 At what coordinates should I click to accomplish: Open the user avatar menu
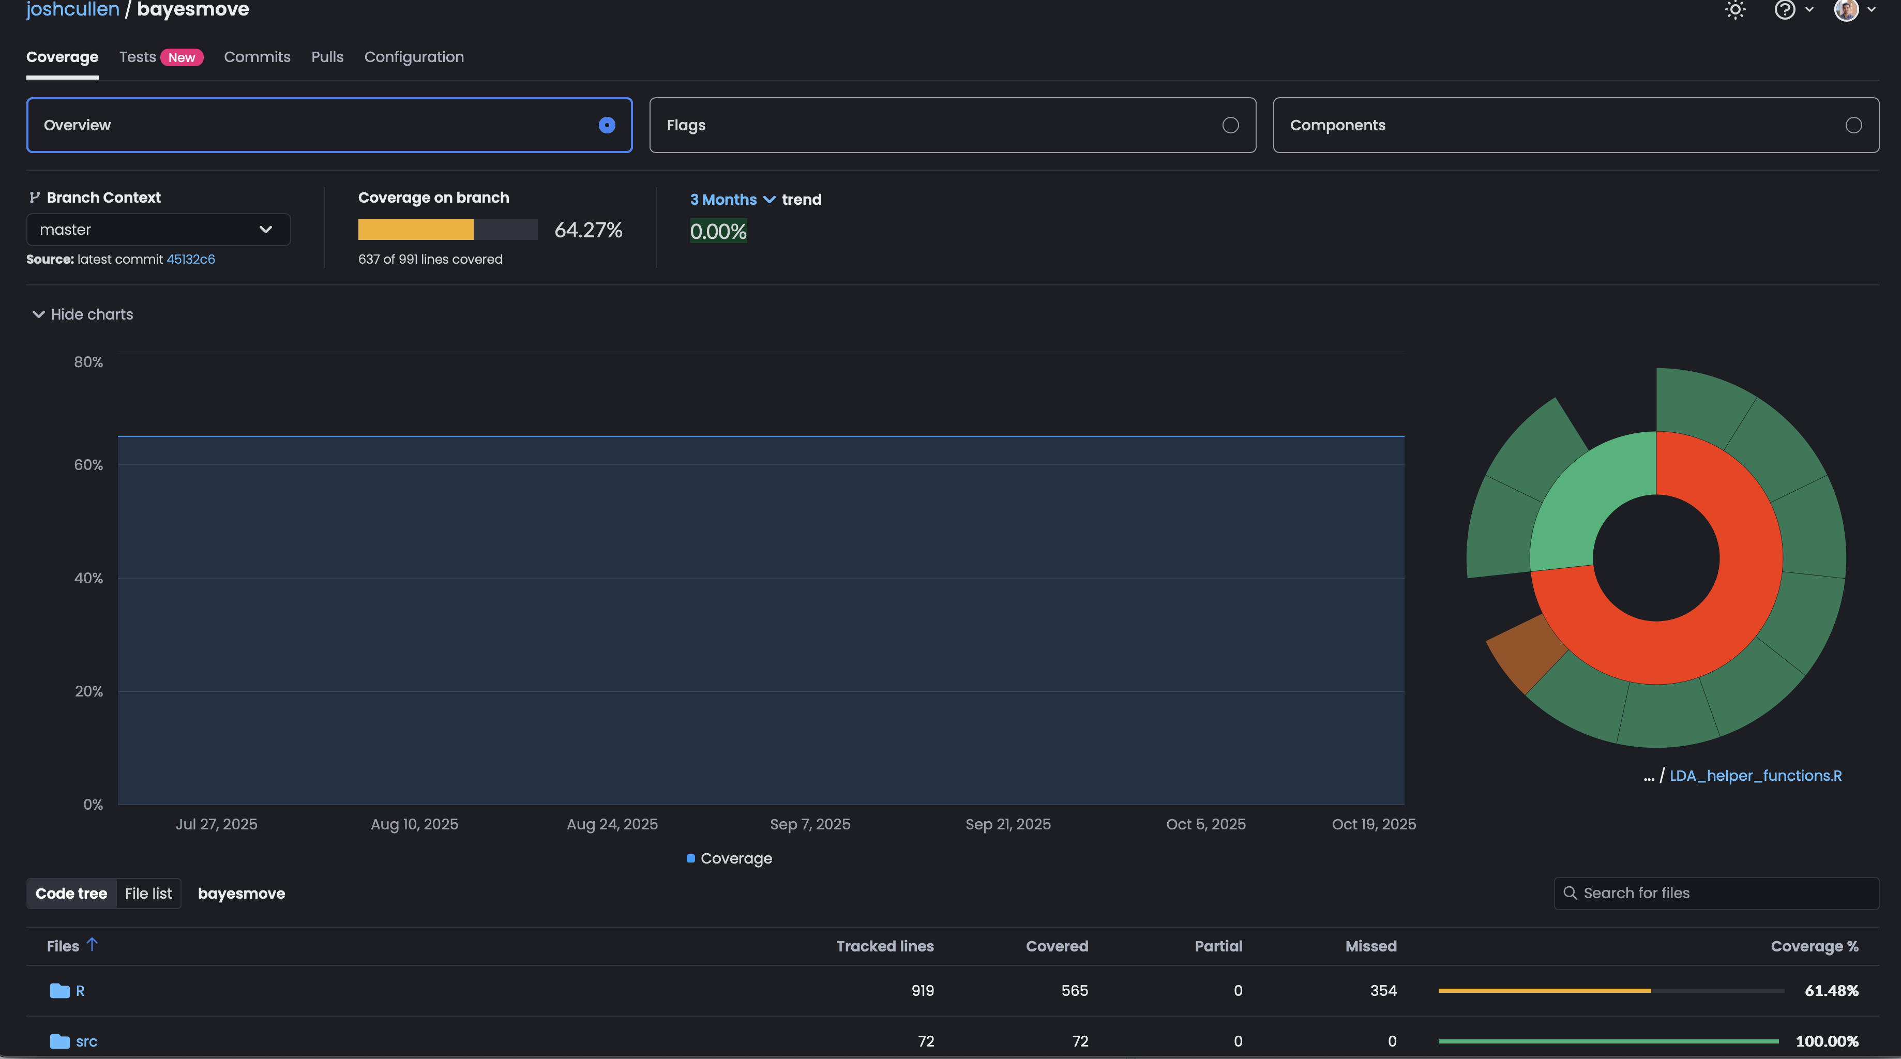pyautogui.click(x=1846, y=10)
